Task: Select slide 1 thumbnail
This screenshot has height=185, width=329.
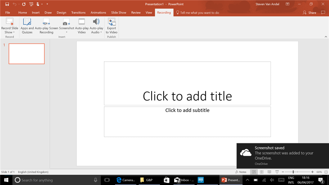Action: click(x=27, y=54)
